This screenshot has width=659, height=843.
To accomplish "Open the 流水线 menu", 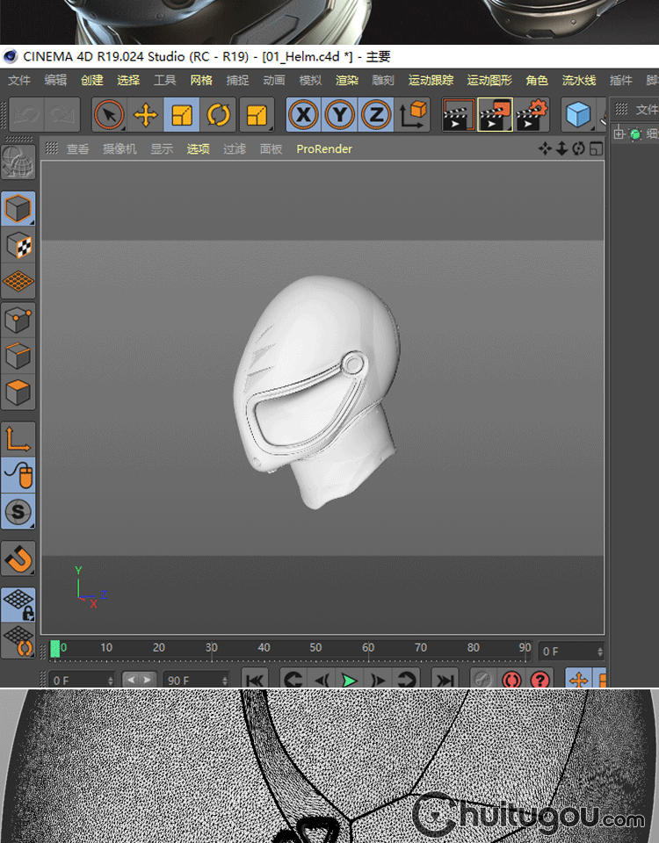I will (x=579, y=80).
